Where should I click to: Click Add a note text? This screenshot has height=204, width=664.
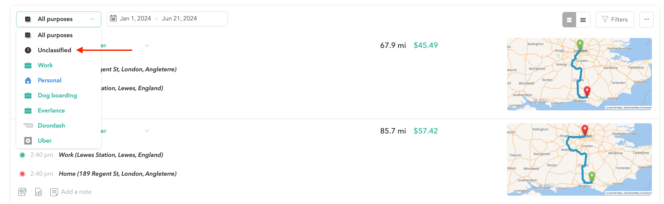pos(76,192)
